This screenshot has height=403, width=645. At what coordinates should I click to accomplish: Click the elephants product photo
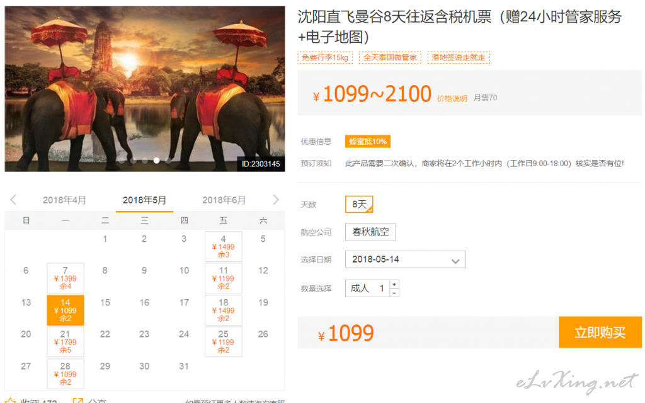click(145, 89)
